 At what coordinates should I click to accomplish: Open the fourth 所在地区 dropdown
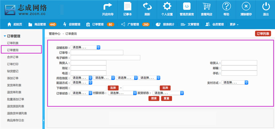149,78
